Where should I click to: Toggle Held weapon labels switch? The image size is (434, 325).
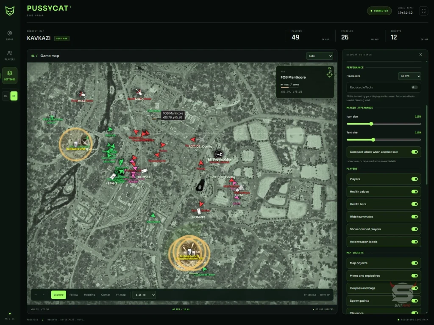tap(415, 242)
